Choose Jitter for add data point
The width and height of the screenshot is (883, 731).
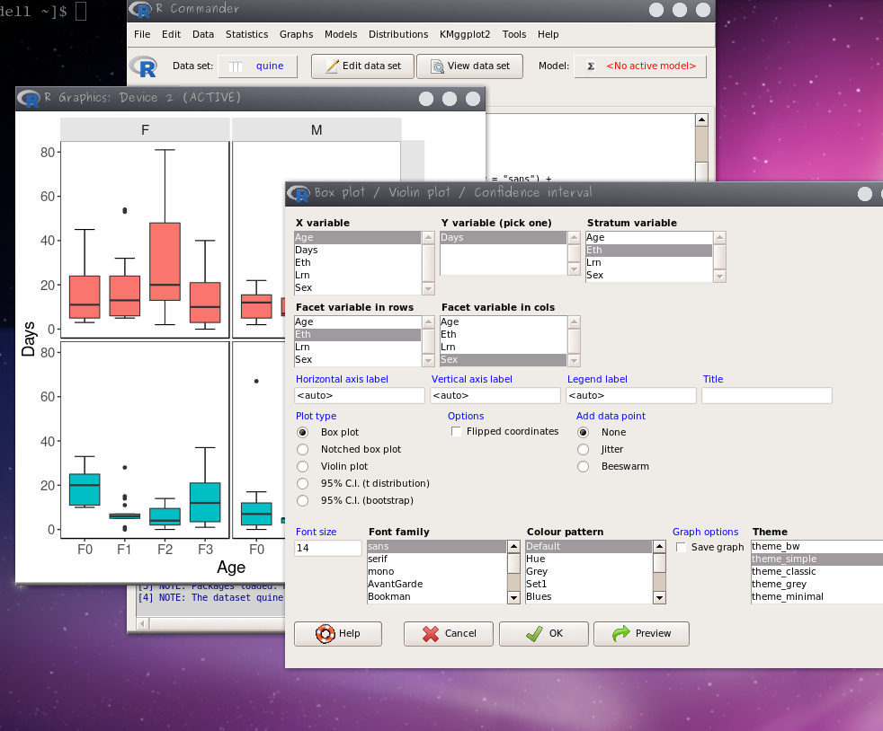tap(583, 449)
